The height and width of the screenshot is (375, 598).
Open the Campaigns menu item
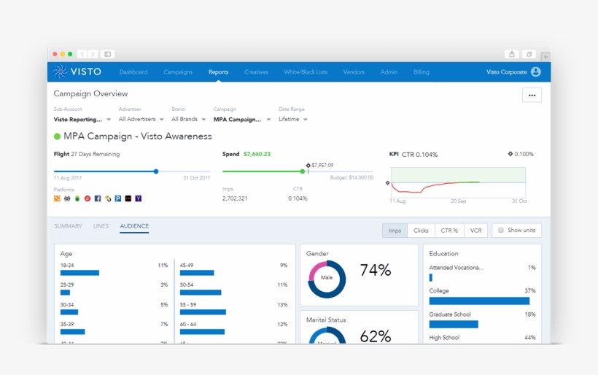178,72
